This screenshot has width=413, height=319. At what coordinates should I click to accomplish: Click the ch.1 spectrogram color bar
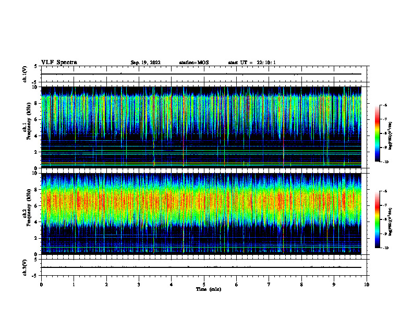point(377,133)
